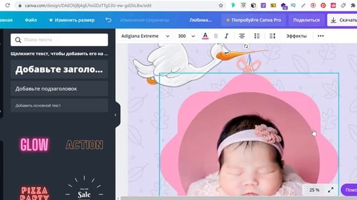Bookmark this page with the star icon

tap(221, 6)
